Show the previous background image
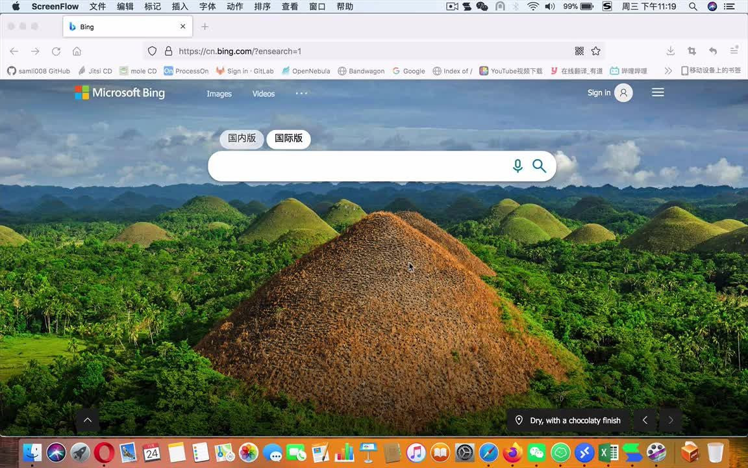This screenshot has height=468, width=748. click(645, 421)
